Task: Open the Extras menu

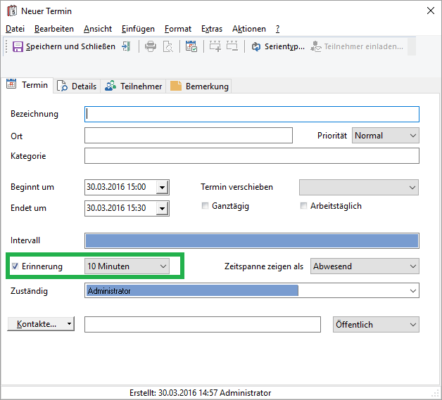Action: point(212,29)
